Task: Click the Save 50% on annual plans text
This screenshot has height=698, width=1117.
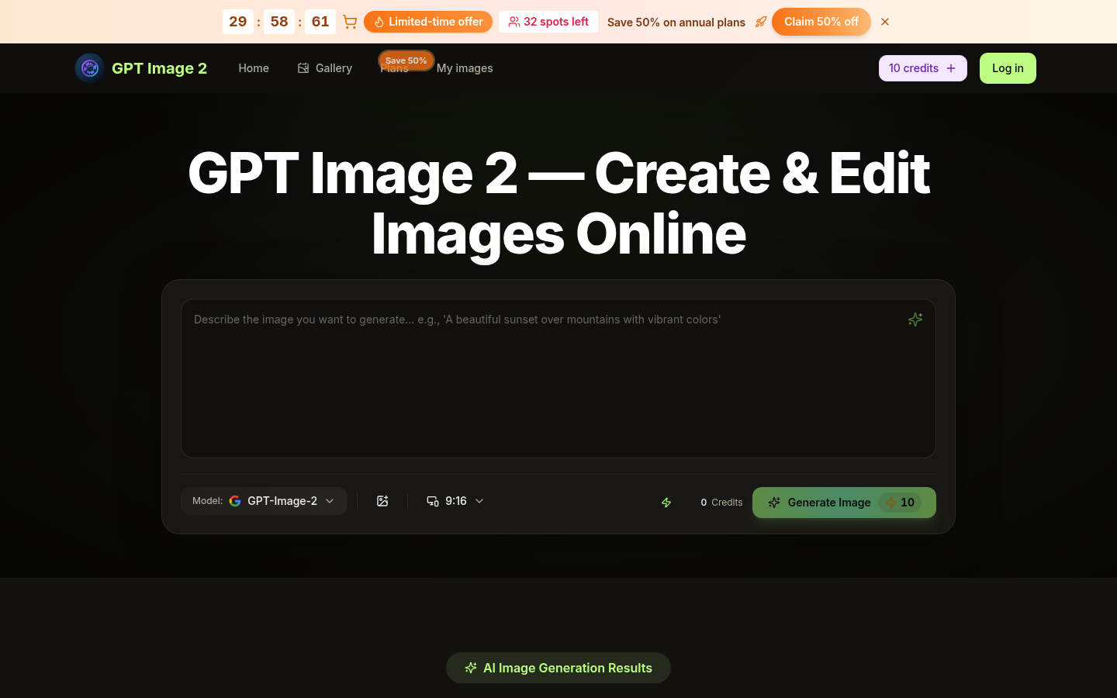Action: (676, 22)
